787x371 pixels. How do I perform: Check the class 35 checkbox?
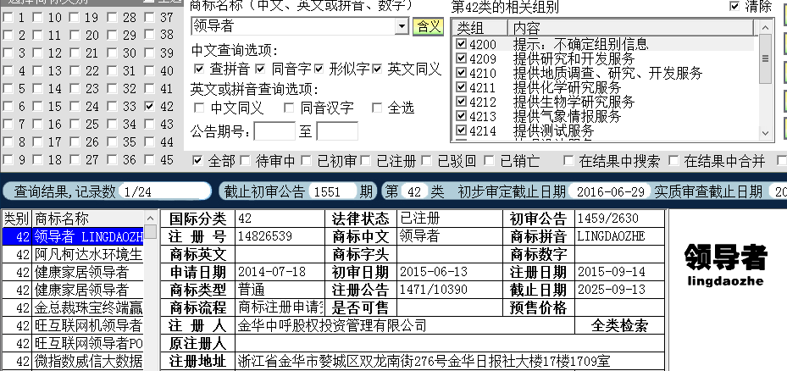pos(112,142)
